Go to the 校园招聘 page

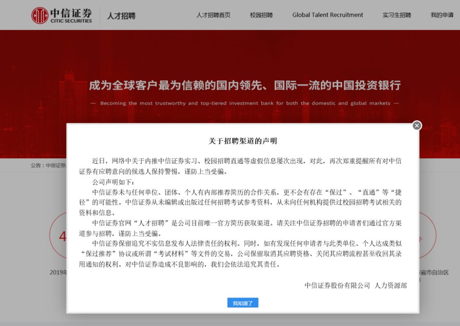coord(261,15)
